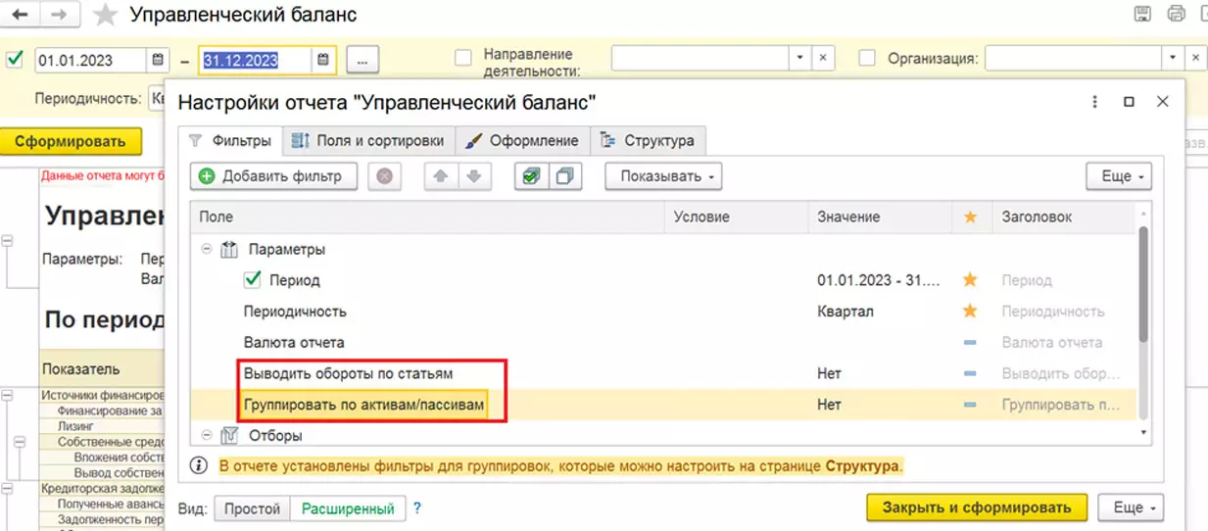The width and height of the screenshot is (1208, 531).
Task: Click the end date input field
Action: (256, 60)
